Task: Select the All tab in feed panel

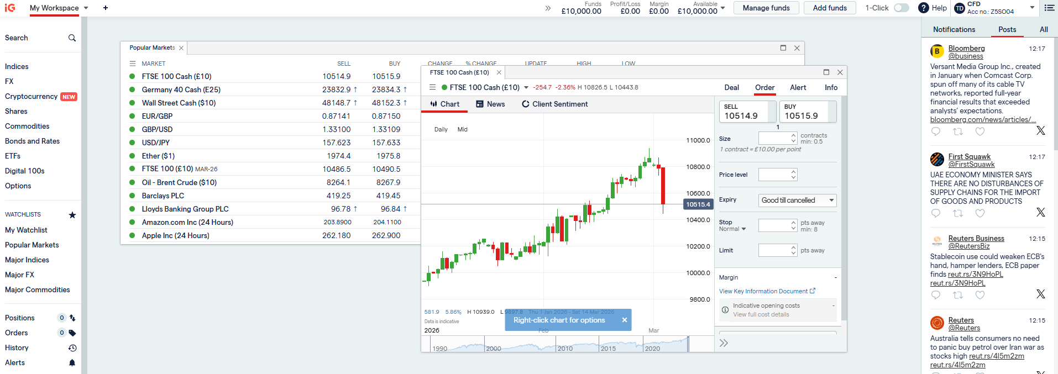Action: (x=1044, y=29)
